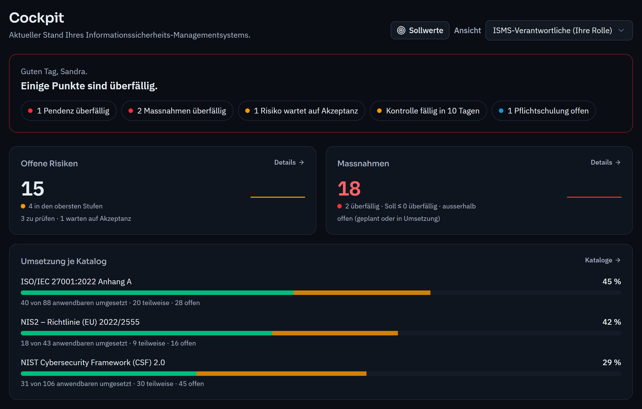This screenshot has width=642, height=409.
Task: Click '31 von 106 anwendbaren umgesetzt' line
Action: tap(113, 384)
